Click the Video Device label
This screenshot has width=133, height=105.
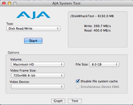click(x=20, y=82)
